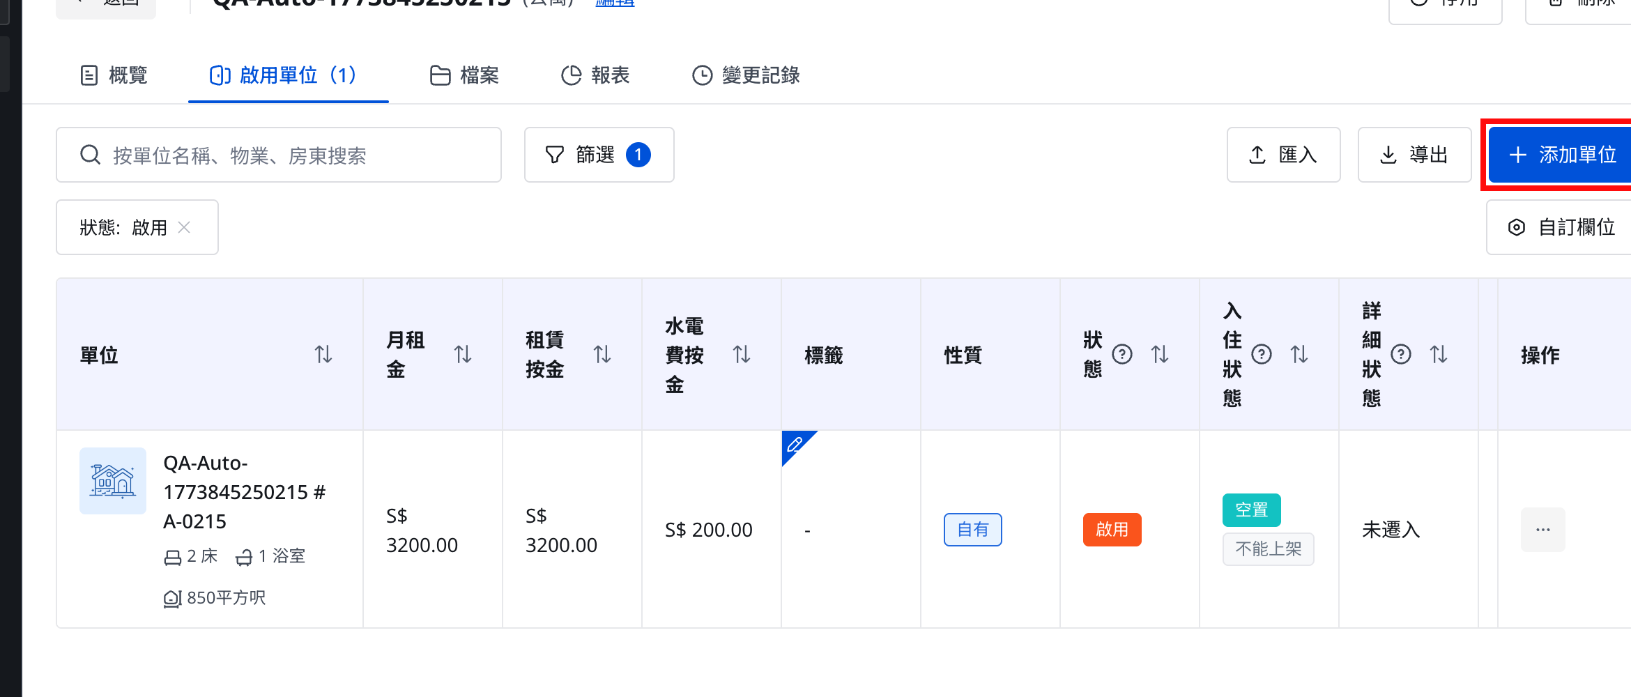This screenshot has height=697, width=1631.
Task: Focus the unit name search field
Action: click(x=279, y=155)
